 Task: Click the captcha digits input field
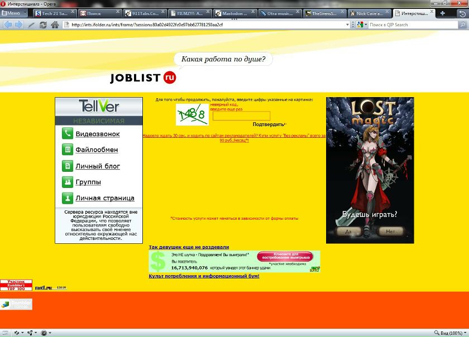241,116
